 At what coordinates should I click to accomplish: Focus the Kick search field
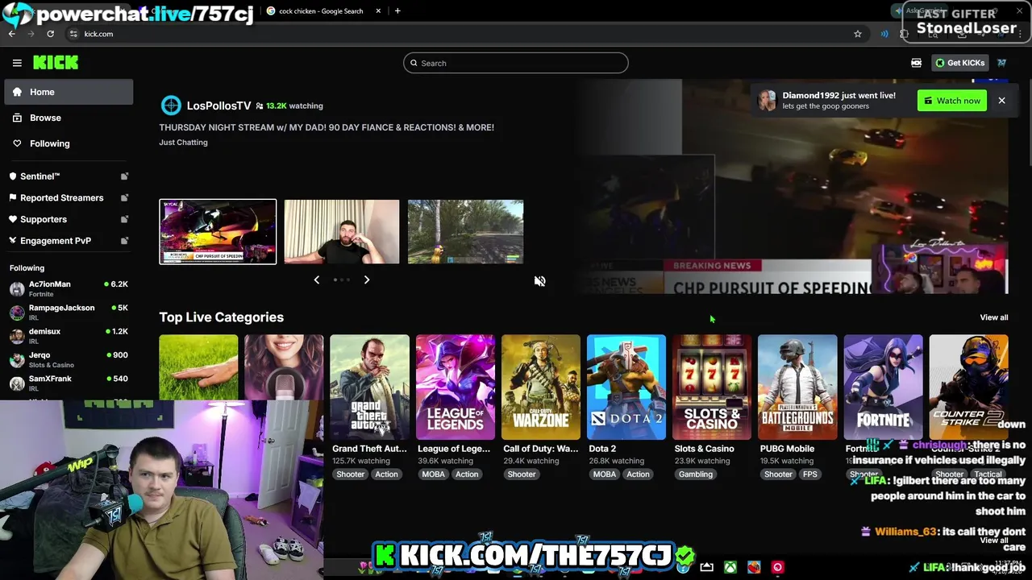516,63
